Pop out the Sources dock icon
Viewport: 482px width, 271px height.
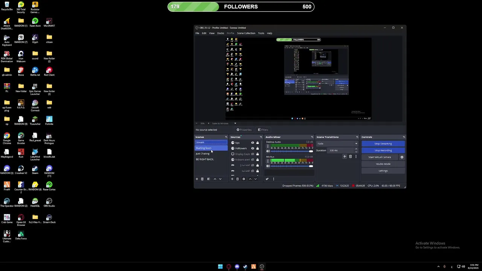tap(261, 137)
